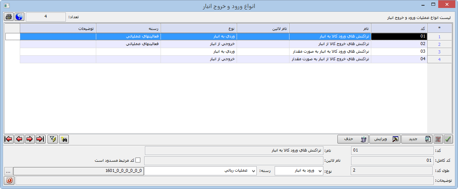Click the window system icon in title bar
458x189 pixels.
pyautogui.click(x=6, y=5)
